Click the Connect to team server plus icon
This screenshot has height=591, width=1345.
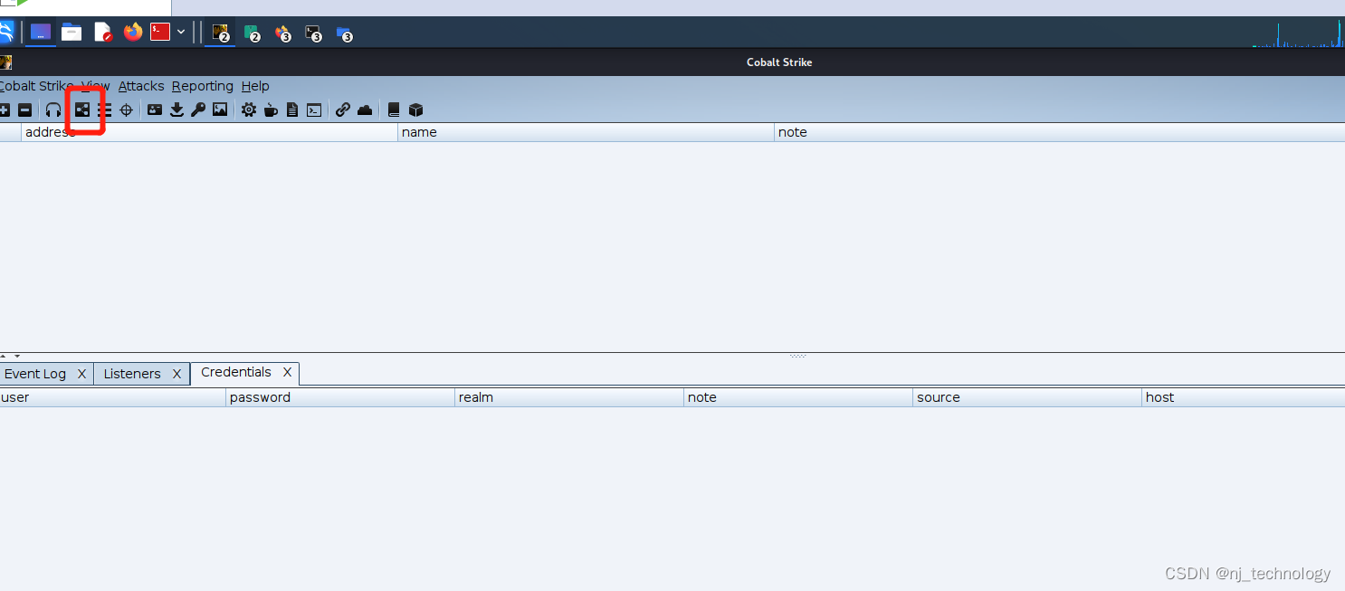click(5, 110)
